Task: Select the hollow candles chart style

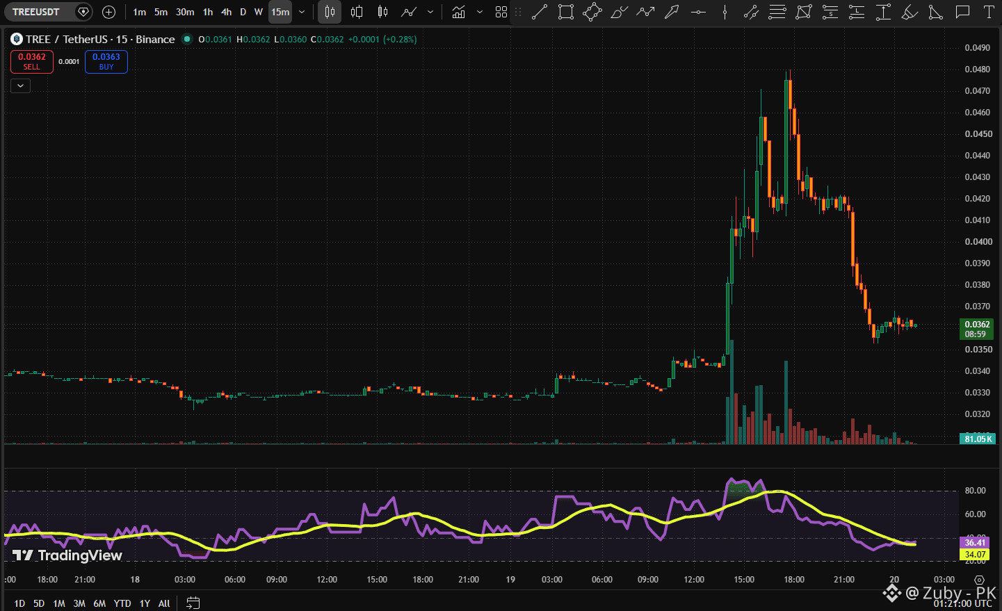Action: 357,12
